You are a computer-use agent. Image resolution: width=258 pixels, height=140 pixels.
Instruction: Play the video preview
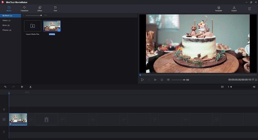[142, 80]
